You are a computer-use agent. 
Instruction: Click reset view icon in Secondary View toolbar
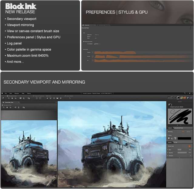point(19,107)
